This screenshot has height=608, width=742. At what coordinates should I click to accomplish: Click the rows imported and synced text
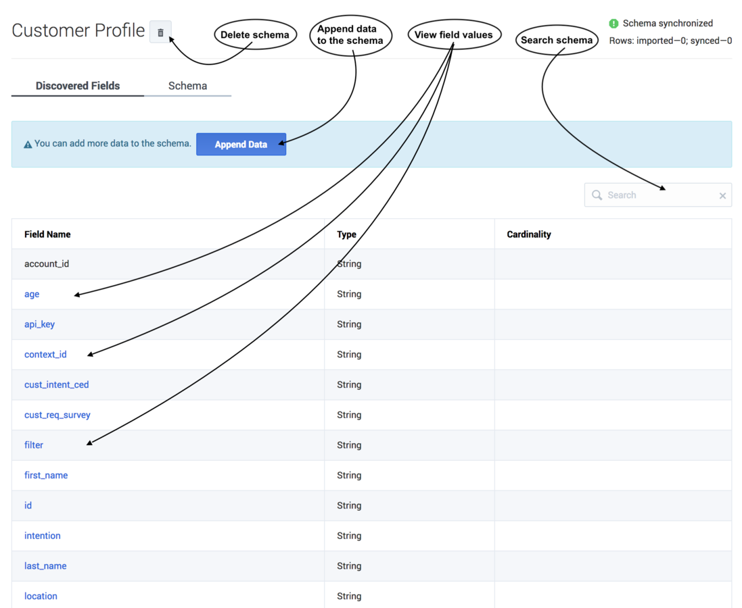tap(670, 41)
